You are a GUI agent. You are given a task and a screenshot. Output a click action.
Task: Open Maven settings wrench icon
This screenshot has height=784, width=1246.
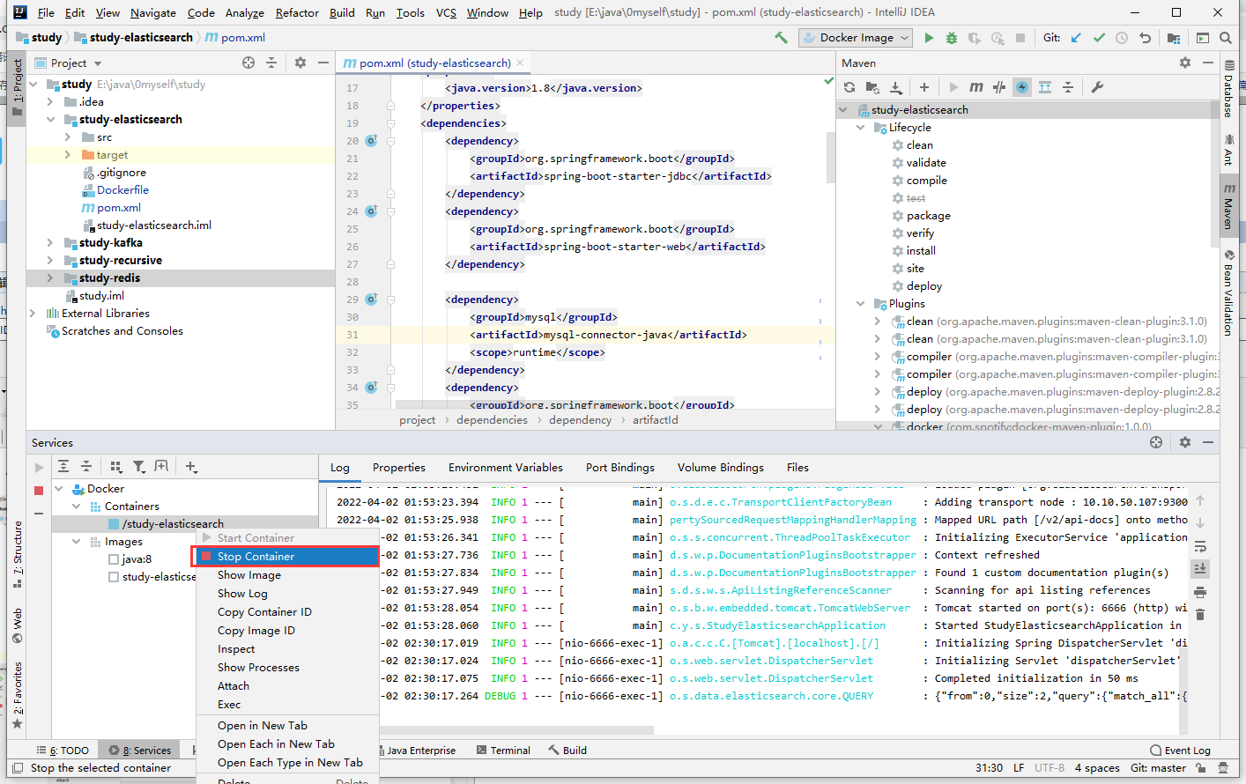pos(1097,87)
